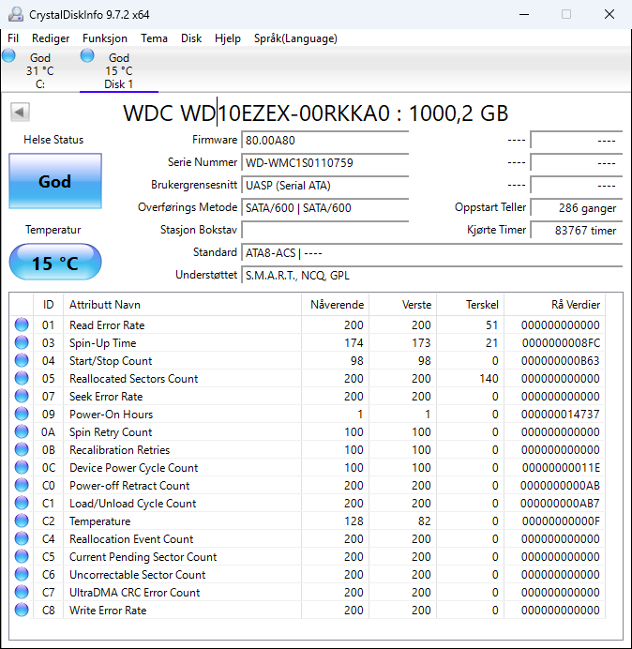Click status icon for Temperature attribute

click(22, 521)
